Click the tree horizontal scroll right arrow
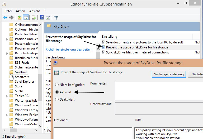Screen dimensions: 203x139 coord(36,131)
